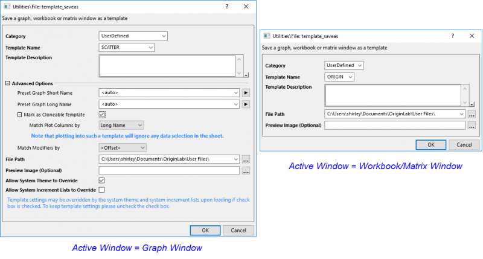Open Match Plot Columns by dropdown
483x259 pixels.
[121, 125]
